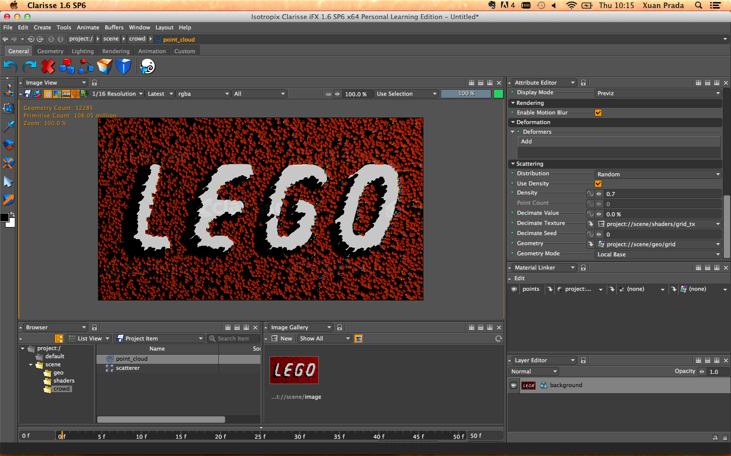
Task: Click the linked cubes instantiate icon
Action: tap(86, 66)
